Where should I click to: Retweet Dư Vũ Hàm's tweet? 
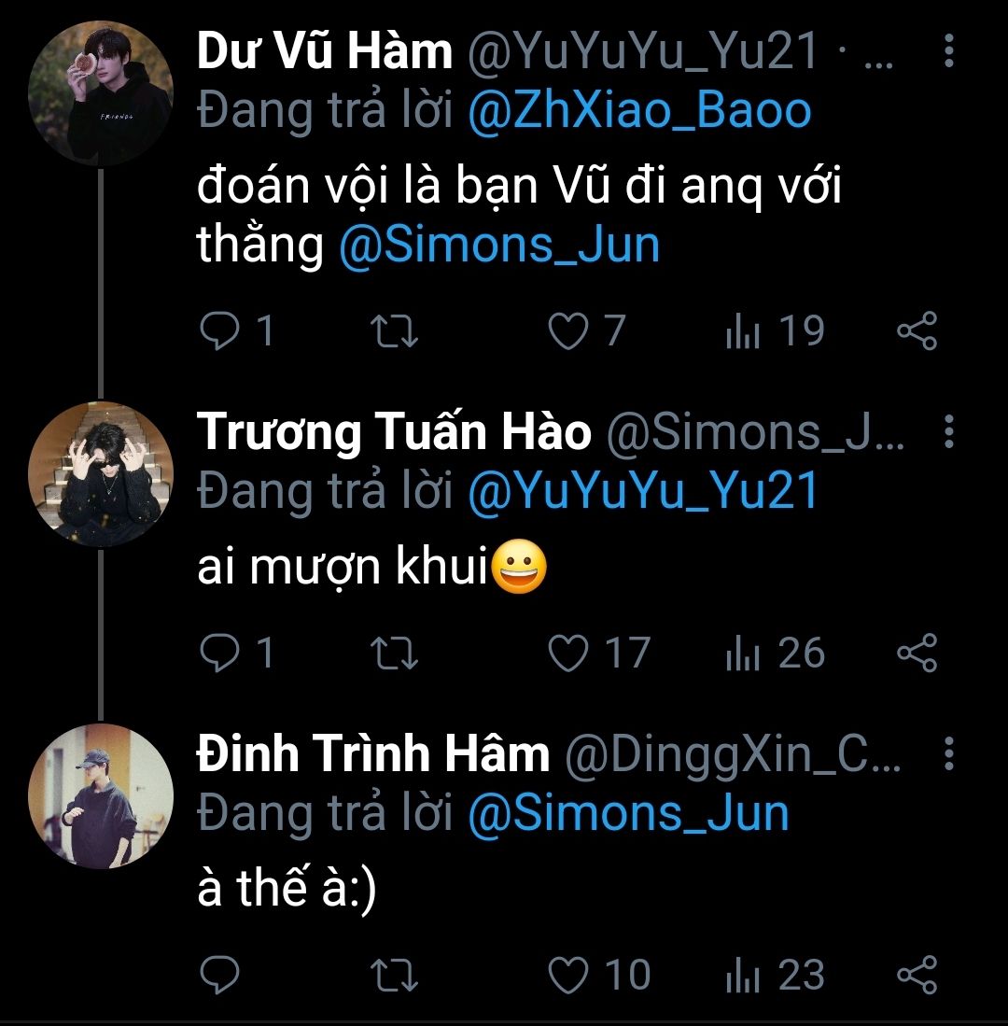[394, 331]
